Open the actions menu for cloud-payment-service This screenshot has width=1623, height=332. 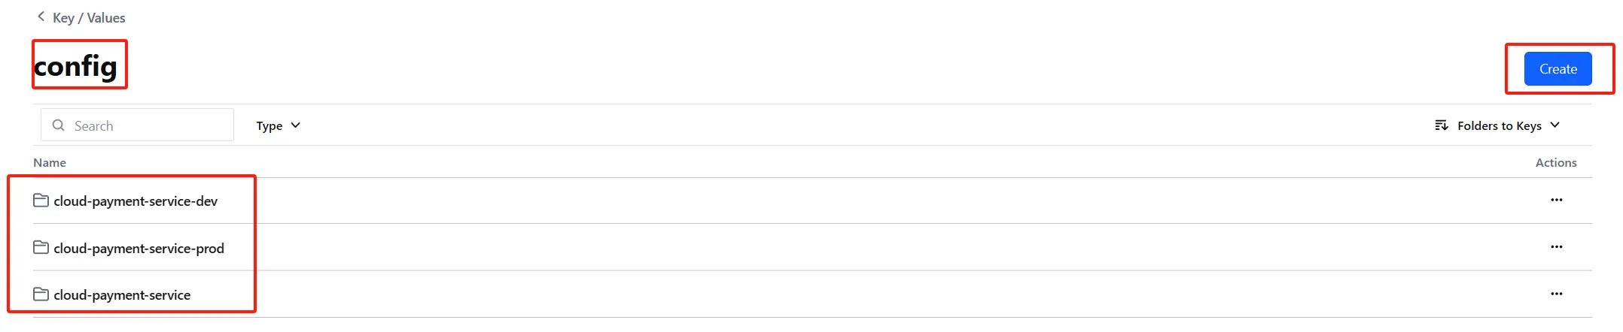point(1556,294)
